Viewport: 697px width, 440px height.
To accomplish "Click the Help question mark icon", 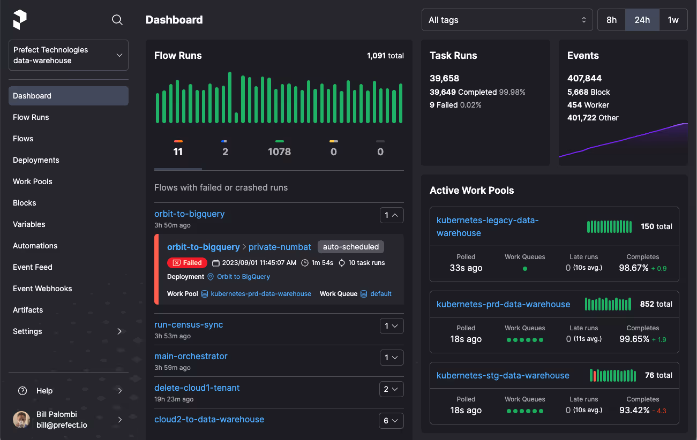I will click(22, 391).
